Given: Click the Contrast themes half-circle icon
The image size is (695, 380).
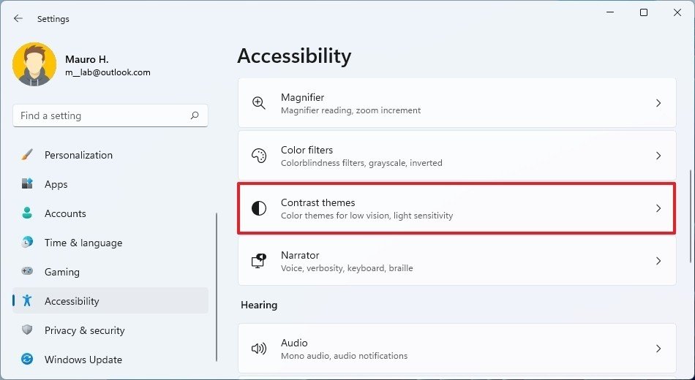Looking at the screenshot, I should pos(259,208).
